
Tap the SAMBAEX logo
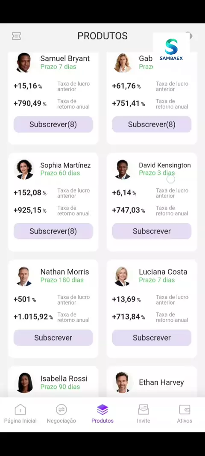coord(171,50)
